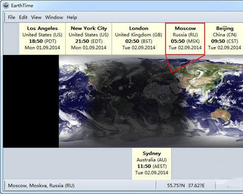This screenshot has width=243, height=194.
Task: Click 05:50 (MSK) time for Moscow
Action: [x=185, y=41]
